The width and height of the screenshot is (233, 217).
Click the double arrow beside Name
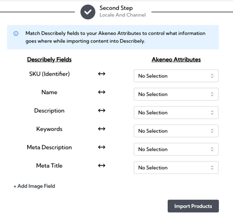(x=102, y=92)
